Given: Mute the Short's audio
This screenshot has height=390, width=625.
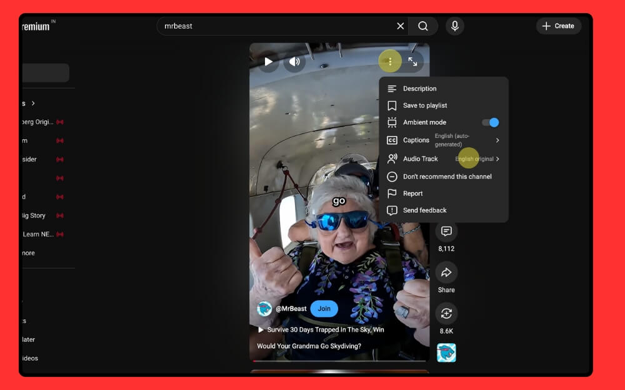Looking at the screenshot, I should pyautogui.click(x=294, y=61).
